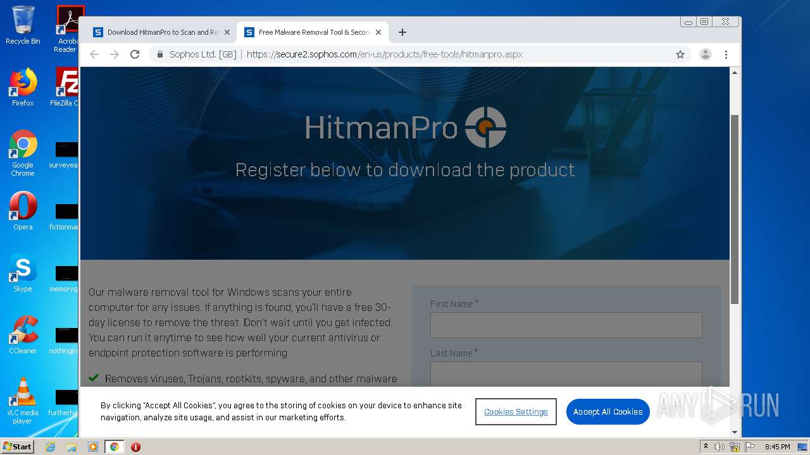Switch to 'Download HitmanPro to Scan' tab
This screenshot has height=455, width=810.
(x=161, y=32)
